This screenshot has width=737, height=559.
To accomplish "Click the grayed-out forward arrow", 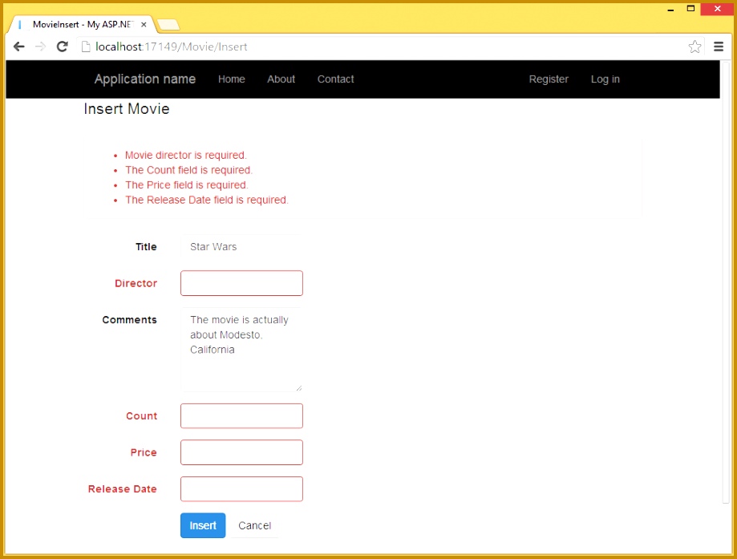I will pyautogui.click(x=40, y=47).
